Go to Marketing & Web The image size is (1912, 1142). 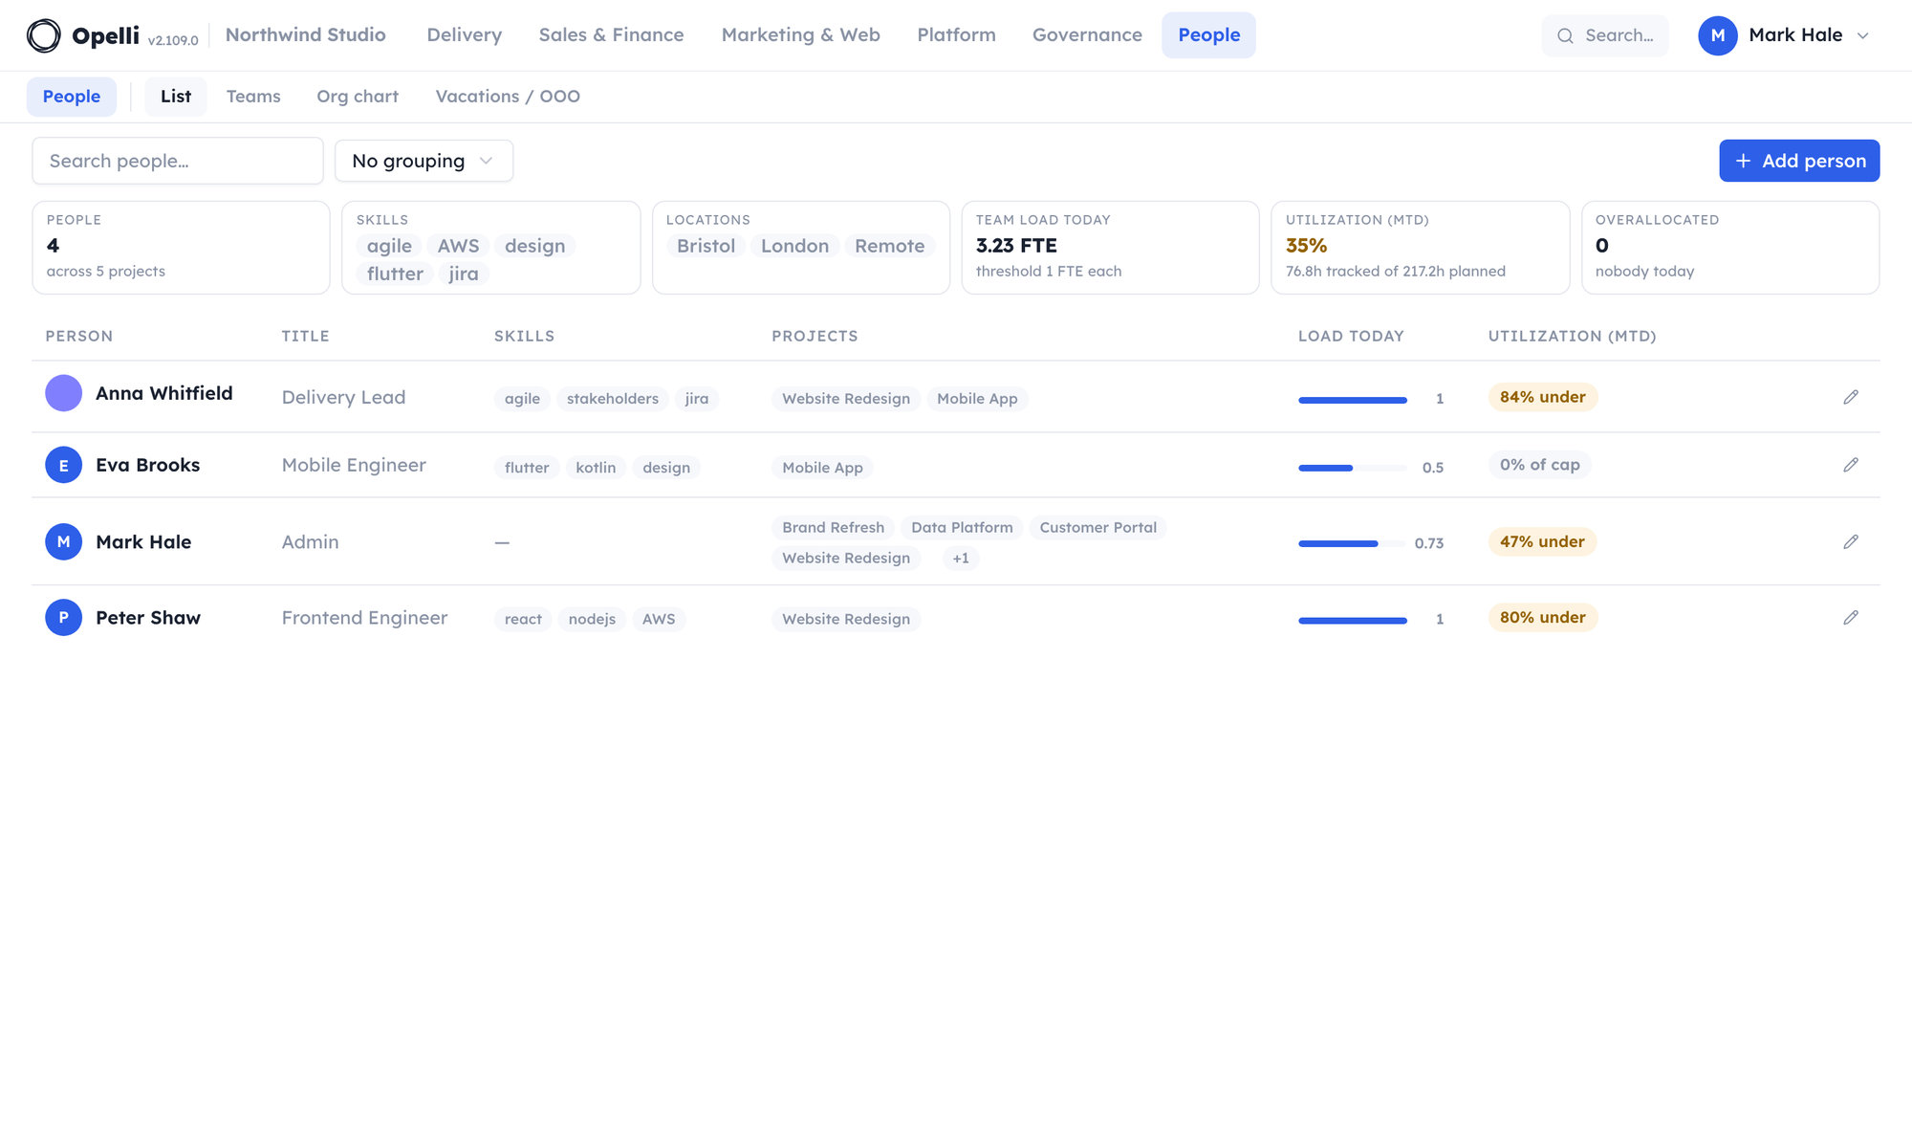801,35
